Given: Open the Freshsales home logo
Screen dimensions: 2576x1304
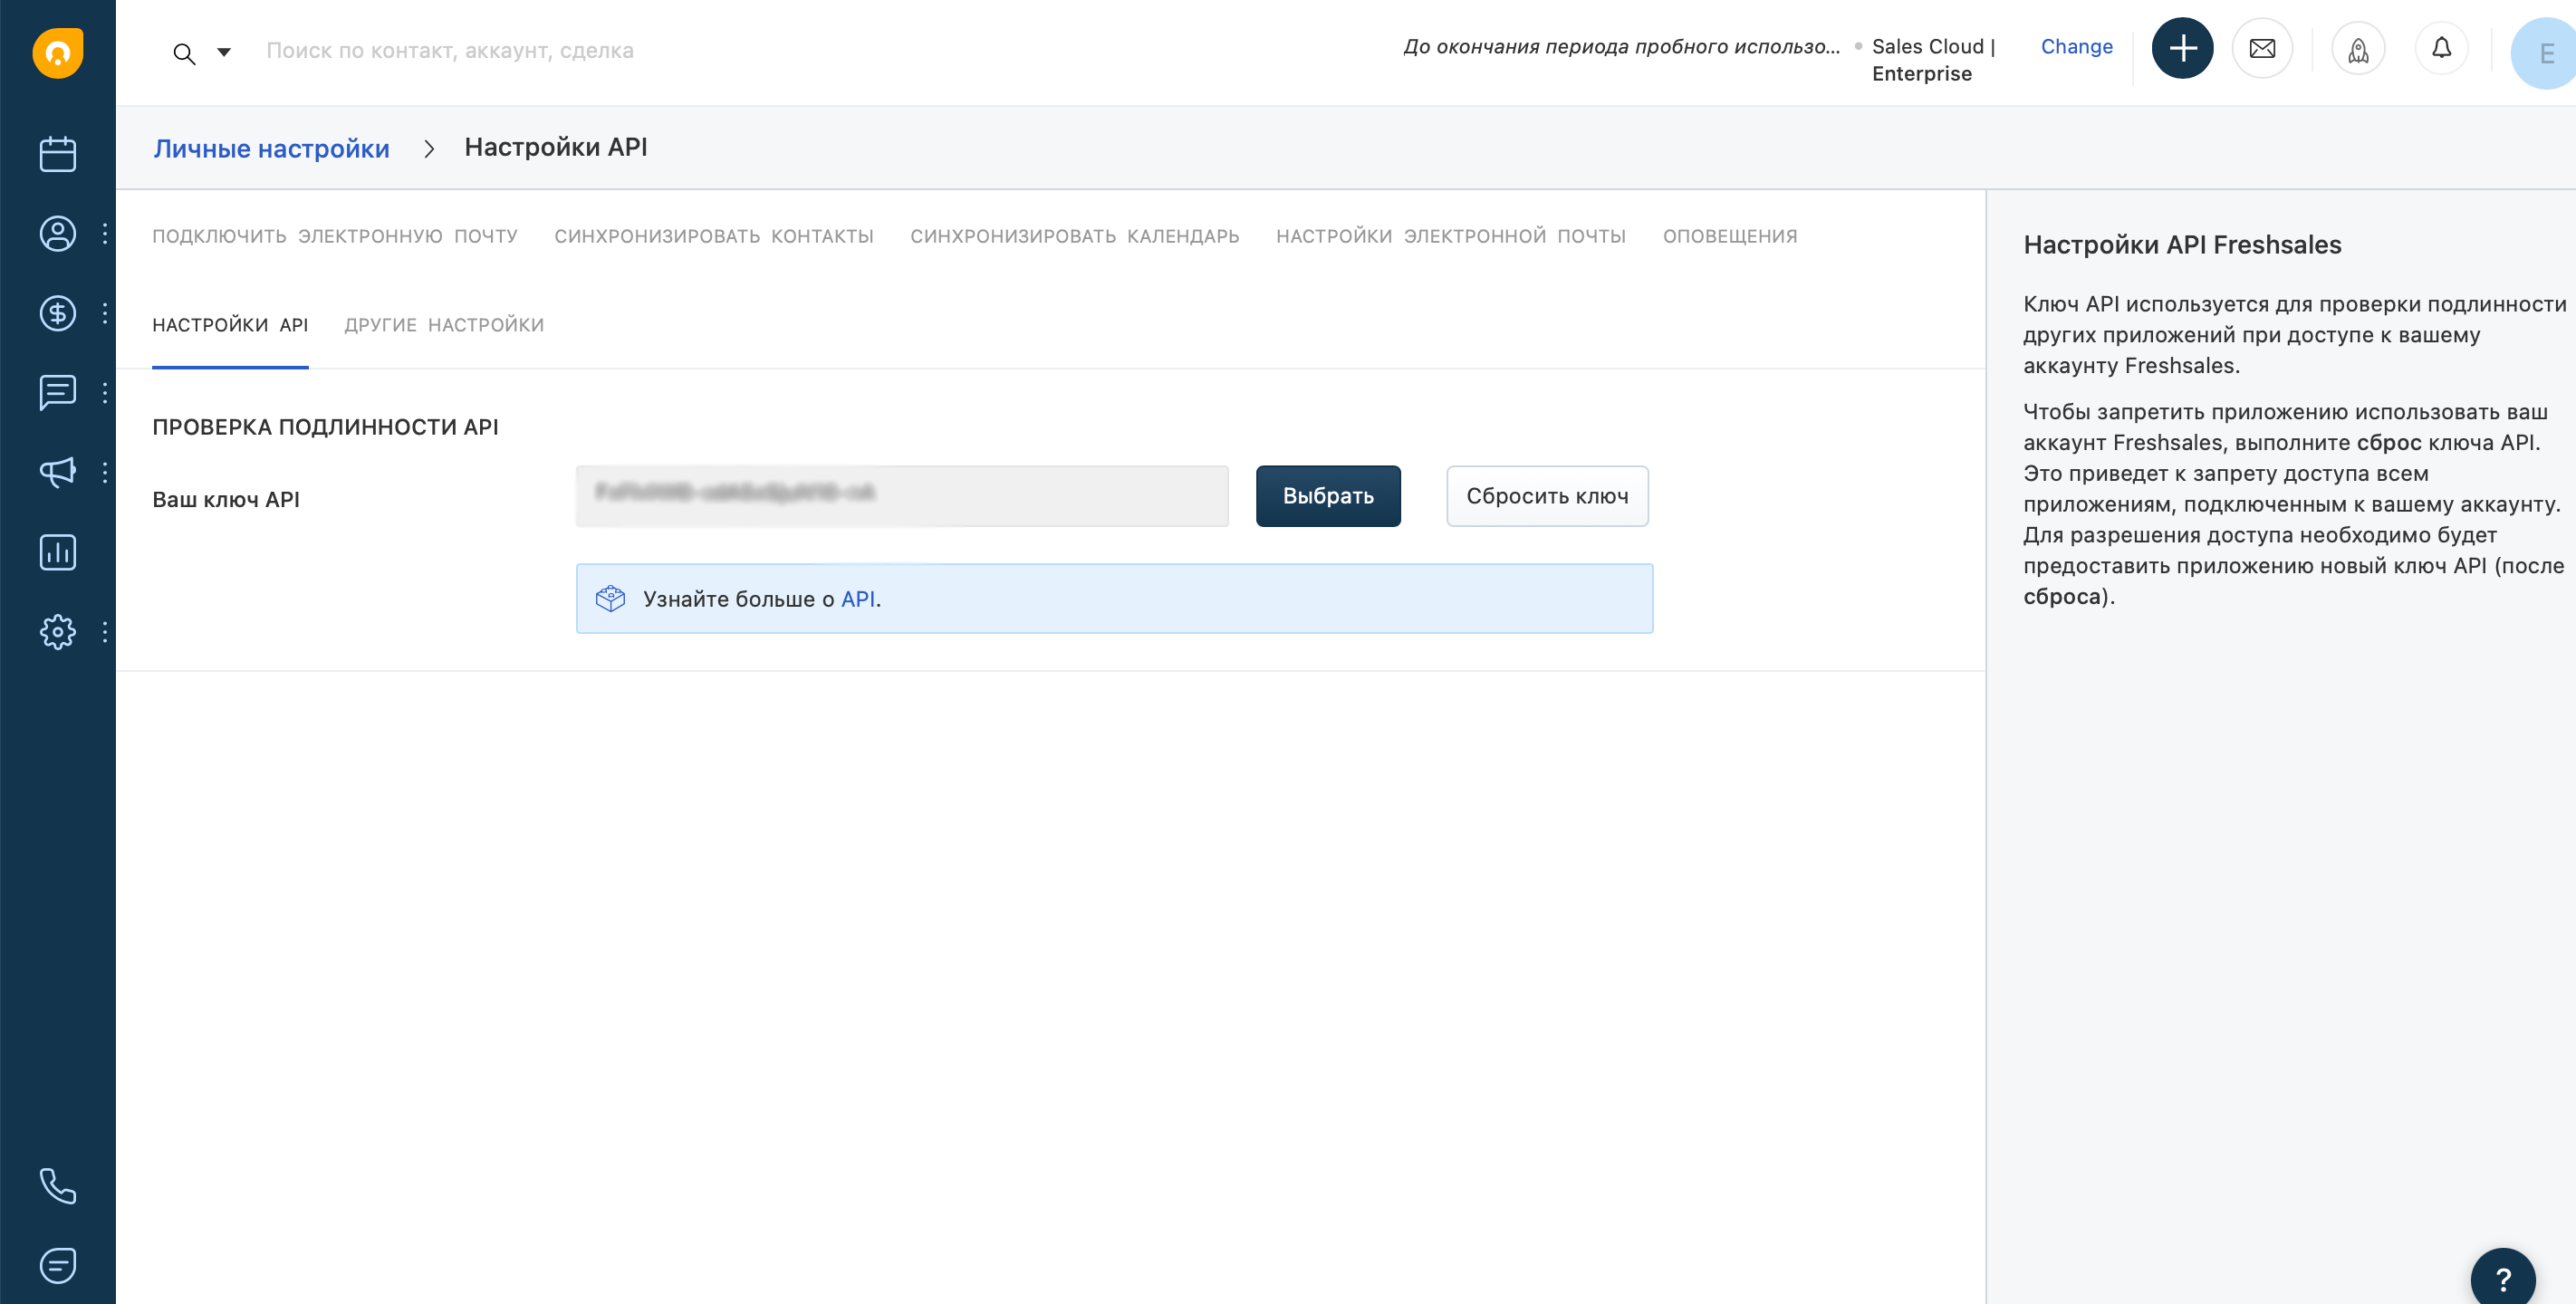Looking at the screenshot, I should tap(58, 52).
